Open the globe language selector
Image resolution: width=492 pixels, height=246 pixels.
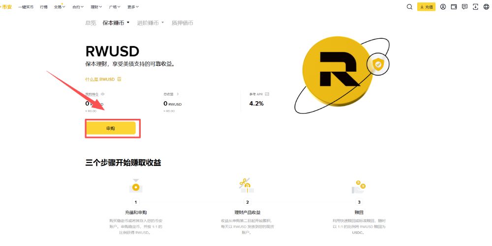[486, 7]
